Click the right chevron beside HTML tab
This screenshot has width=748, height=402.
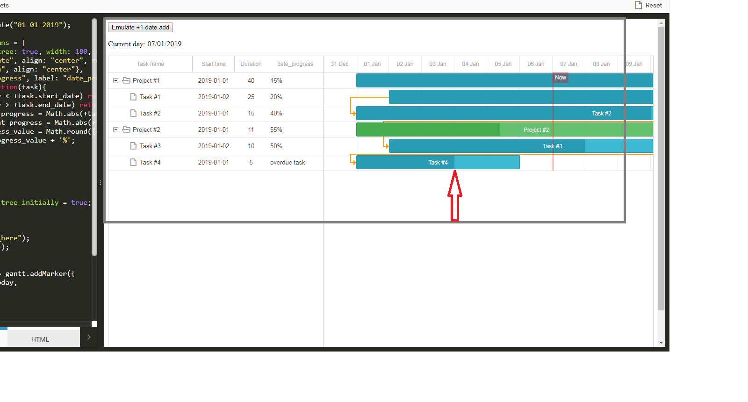(x=89, y=337)
